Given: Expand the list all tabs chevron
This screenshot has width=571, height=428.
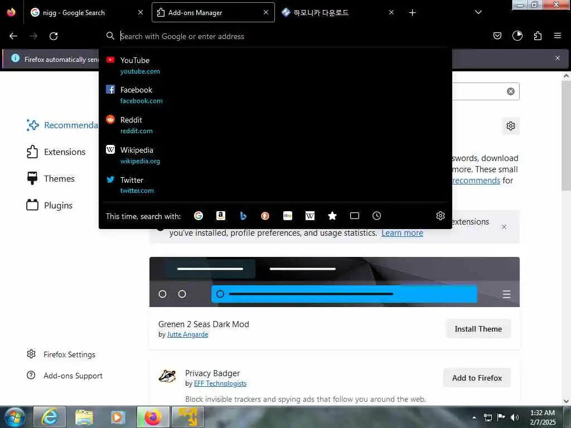Looking at the screenshot, I should pyautogui.click(x=478, y=12).
